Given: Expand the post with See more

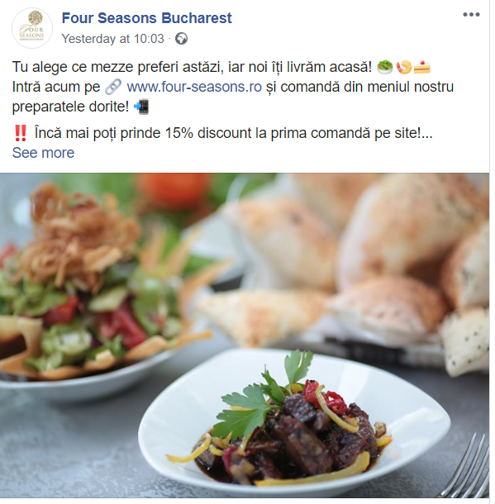Looking at the screenshot, I should click(44, 153).
